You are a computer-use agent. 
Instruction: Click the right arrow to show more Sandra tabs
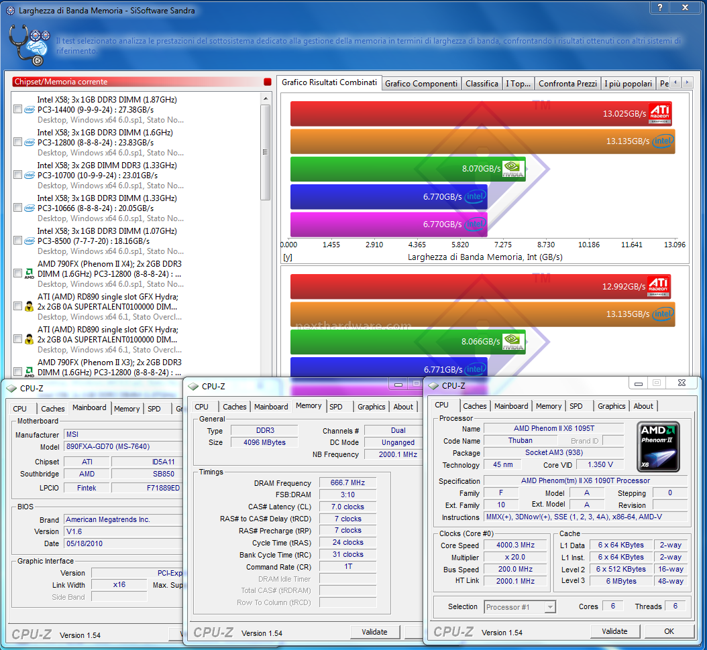pyautogui.click(x=687, y=82)
